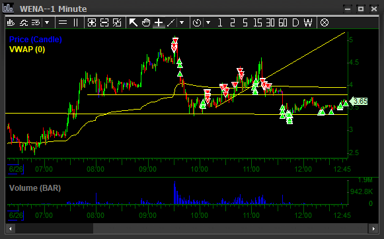The height and width of the screenshot is (239, 384).
Task: Switch to 15 minute interval
Action: [258, 22]
